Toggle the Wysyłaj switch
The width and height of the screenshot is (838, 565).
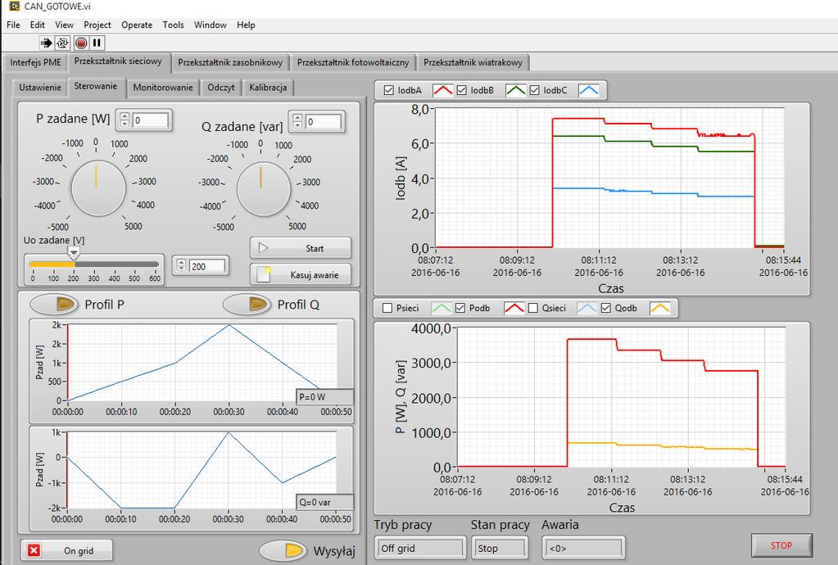283,550
